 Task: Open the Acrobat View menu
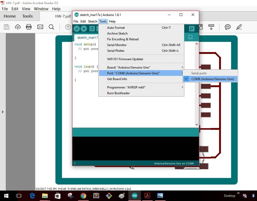[x=26, y=9]
